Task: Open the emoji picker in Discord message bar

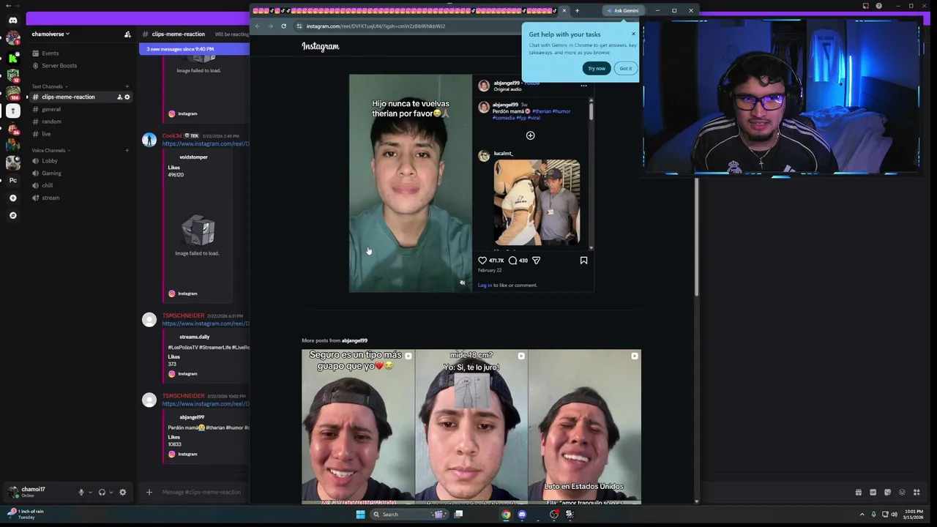Action: pos(902,492)
